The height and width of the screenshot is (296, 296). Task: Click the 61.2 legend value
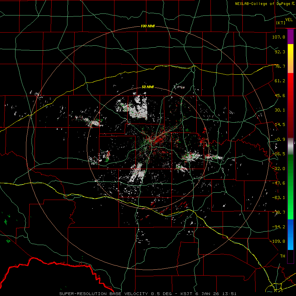(280, 81)
